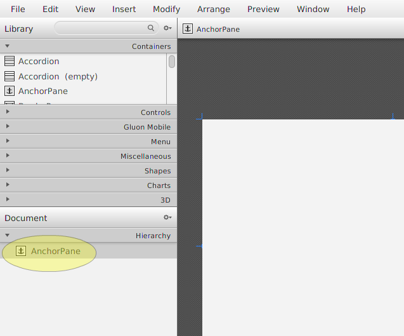Click the Library list vertical scrollbar
The width and height of the screenshot is (404, 336).
(172, 62)
